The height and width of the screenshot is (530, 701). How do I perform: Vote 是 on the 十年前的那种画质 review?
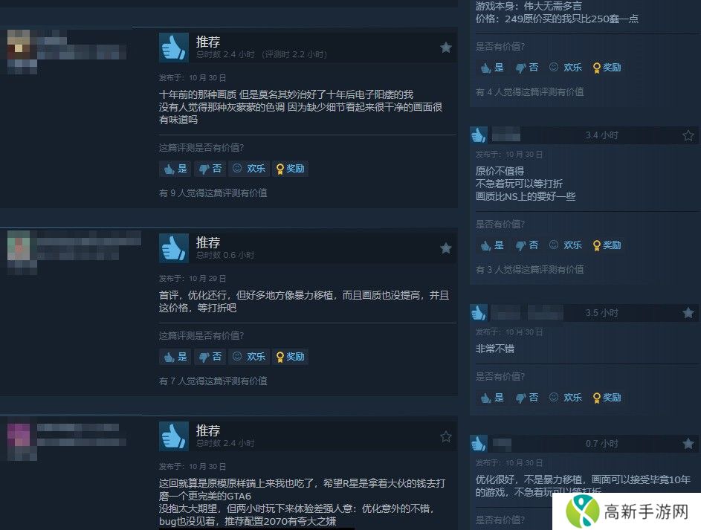click(175, 169)
